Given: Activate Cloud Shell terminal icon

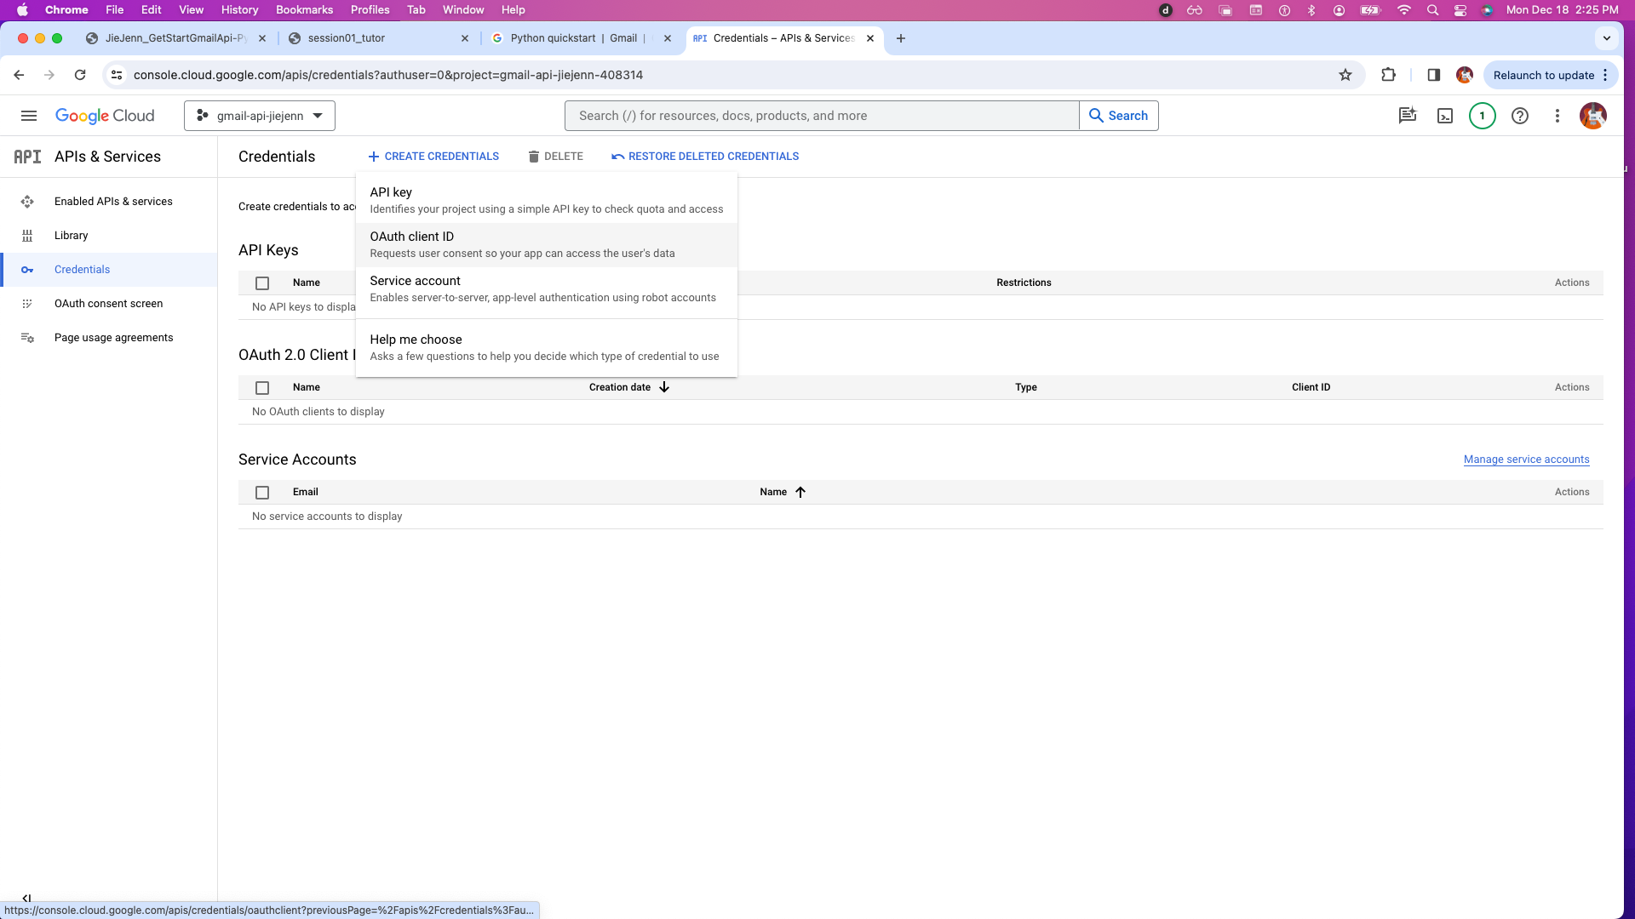Looking at the screenshot, I should click(x=1445, y=116).
